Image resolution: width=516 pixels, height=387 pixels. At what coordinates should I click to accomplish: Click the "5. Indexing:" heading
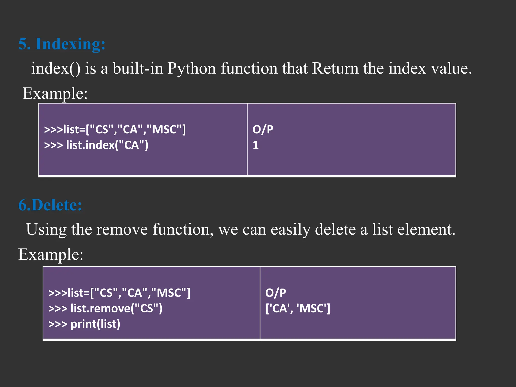point(62,44)
